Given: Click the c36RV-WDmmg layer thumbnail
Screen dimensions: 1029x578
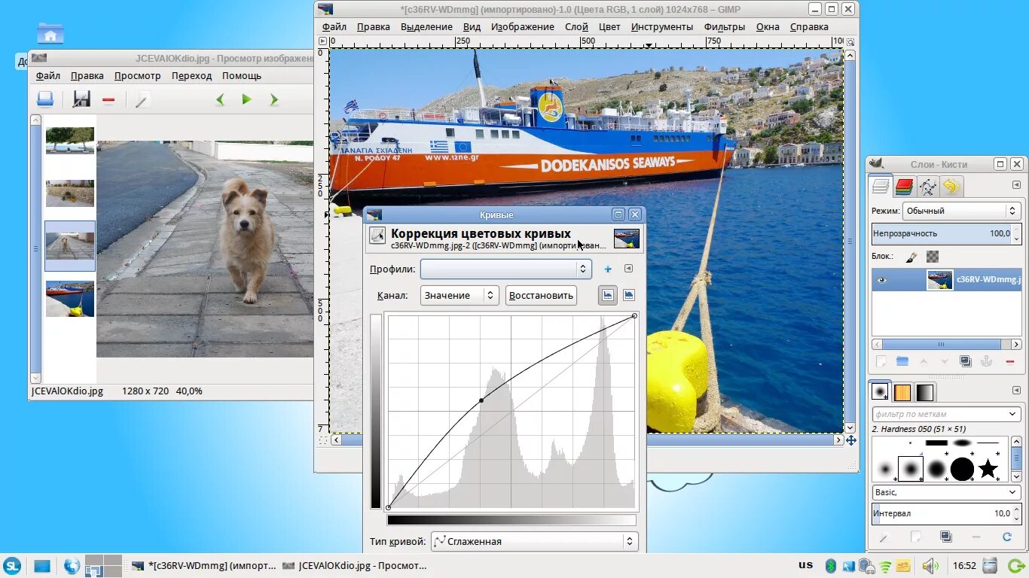Looking at the screenshot, I should [x=939, y=280].
